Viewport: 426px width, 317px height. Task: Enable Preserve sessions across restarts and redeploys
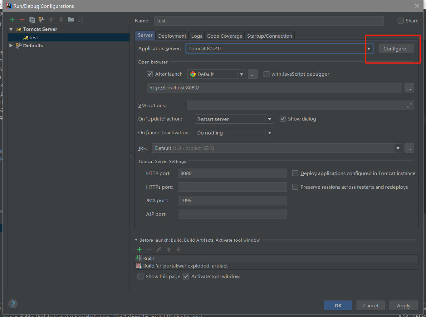295,187
